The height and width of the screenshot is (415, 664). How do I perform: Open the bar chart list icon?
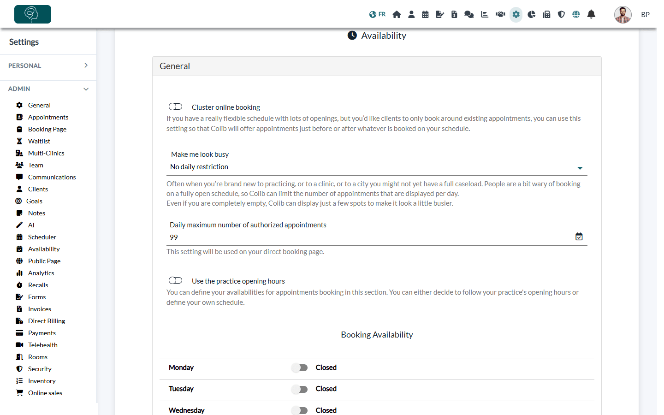click(x=485, y=14)
